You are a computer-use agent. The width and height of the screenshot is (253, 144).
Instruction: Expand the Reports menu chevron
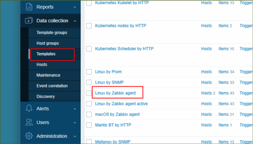[75, 7]
